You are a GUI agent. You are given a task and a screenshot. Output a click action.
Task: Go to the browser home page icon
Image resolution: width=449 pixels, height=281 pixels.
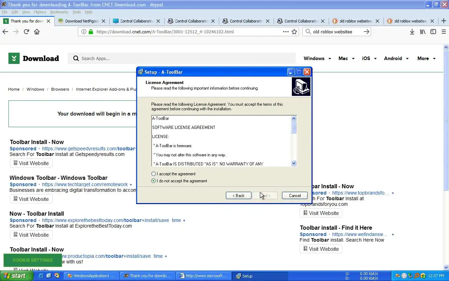click(37, 32)
